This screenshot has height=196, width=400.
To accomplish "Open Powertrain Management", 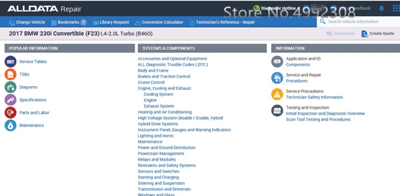I will pos(161,153).
